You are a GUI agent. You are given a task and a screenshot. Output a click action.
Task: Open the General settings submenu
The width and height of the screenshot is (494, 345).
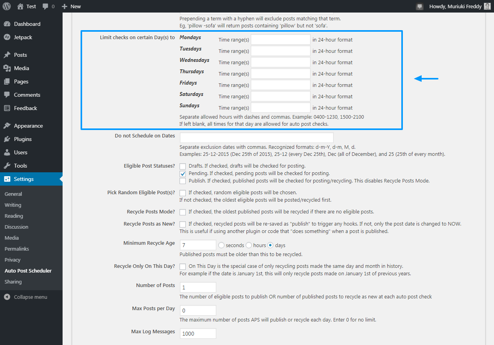point(13,194)
